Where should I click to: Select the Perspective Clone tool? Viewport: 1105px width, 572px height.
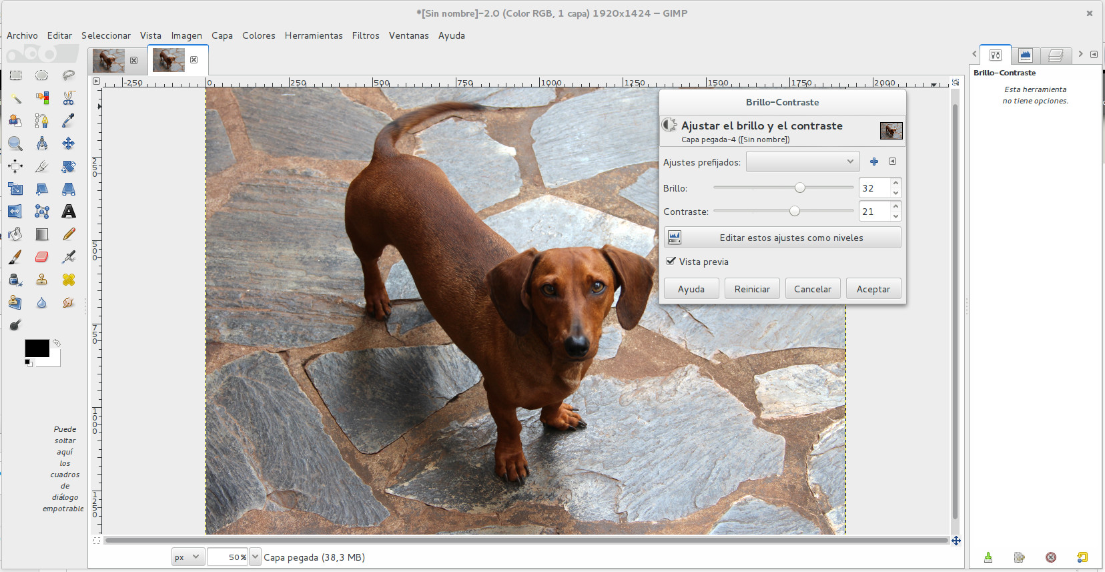(15, 302)
